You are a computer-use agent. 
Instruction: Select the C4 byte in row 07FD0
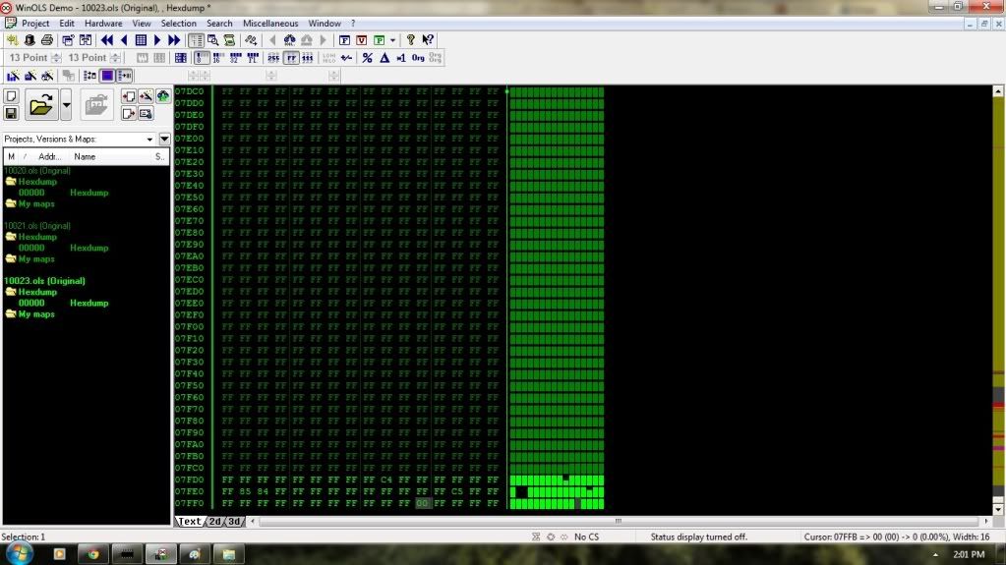click(385, 480)
